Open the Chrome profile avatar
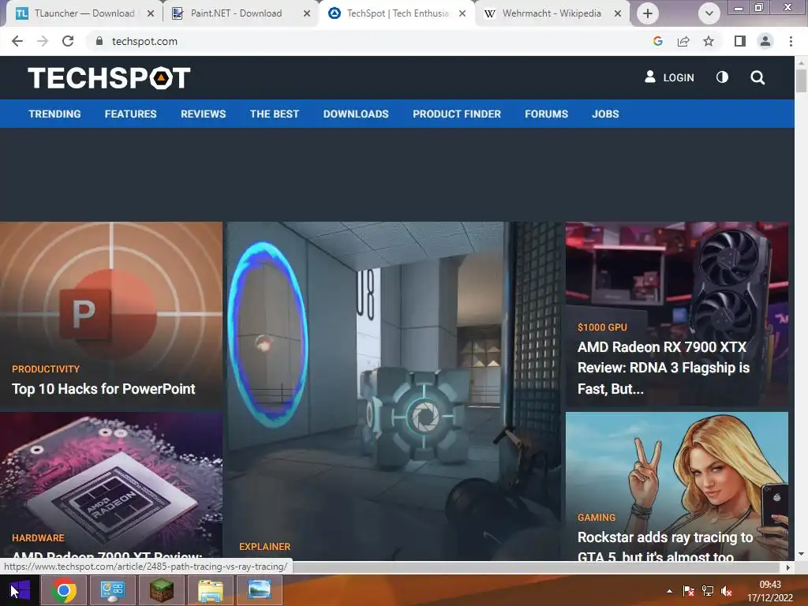Image resolution: width=808 pixels, height=606 pixels. coord(765,41)
